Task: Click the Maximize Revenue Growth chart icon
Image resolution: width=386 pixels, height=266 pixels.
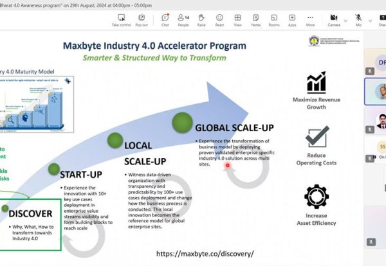Action: pos(317,83)
